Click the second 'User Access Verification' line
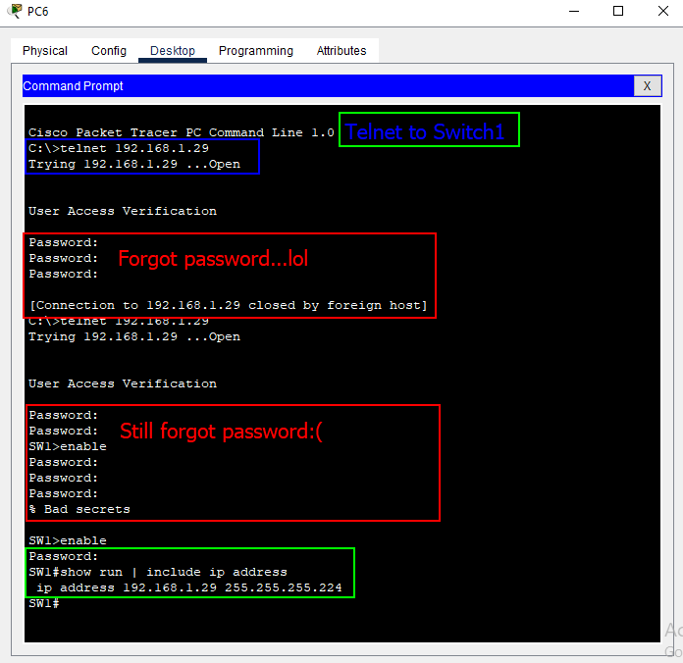 123,383
